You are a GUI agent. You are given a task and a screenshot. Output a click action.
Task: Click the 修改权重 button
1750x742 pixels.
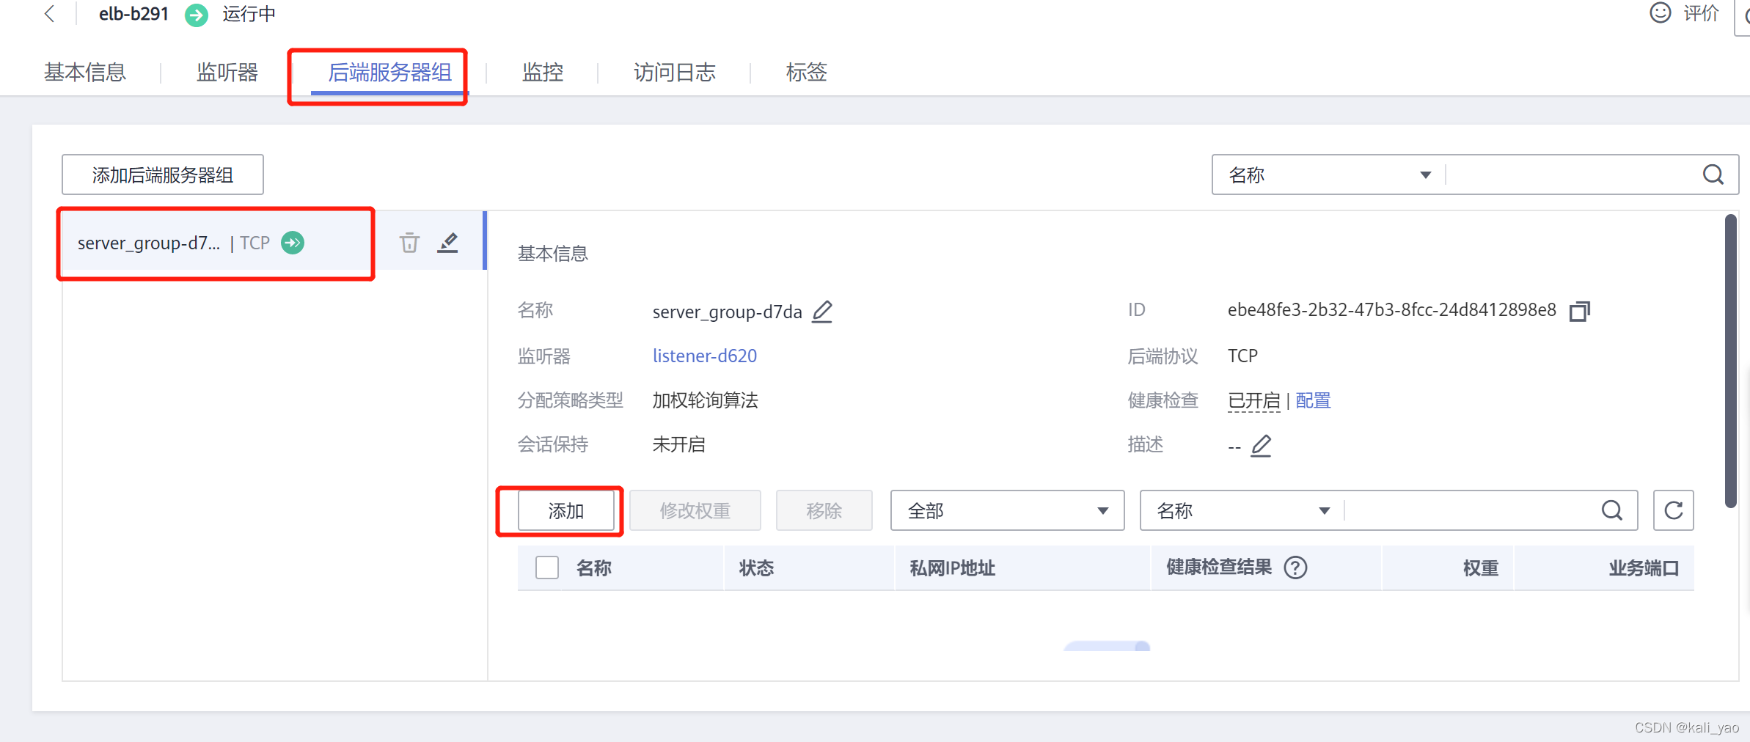[x=695, y=511]
